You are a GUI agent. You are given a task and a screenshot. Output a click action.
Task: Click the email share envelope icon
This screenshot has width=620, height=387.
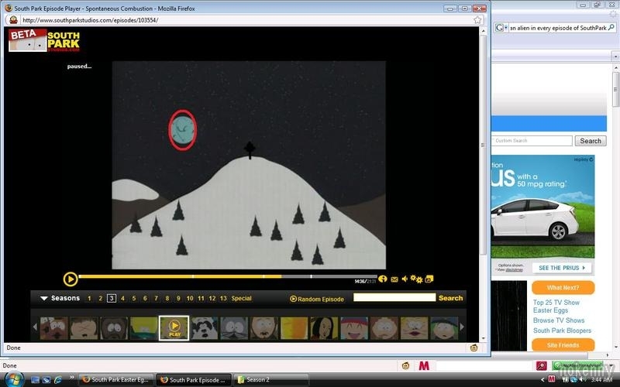click(394, 279)
